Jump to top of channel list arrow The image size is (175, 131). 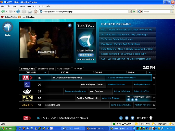click(154, 78)
